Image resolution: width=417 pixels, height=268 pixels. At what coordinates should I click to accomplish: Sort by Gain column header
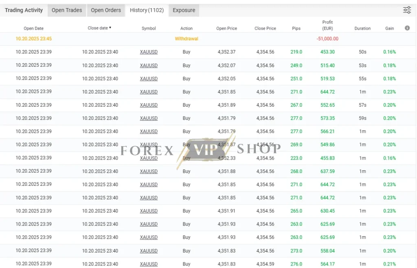(390, 28)
